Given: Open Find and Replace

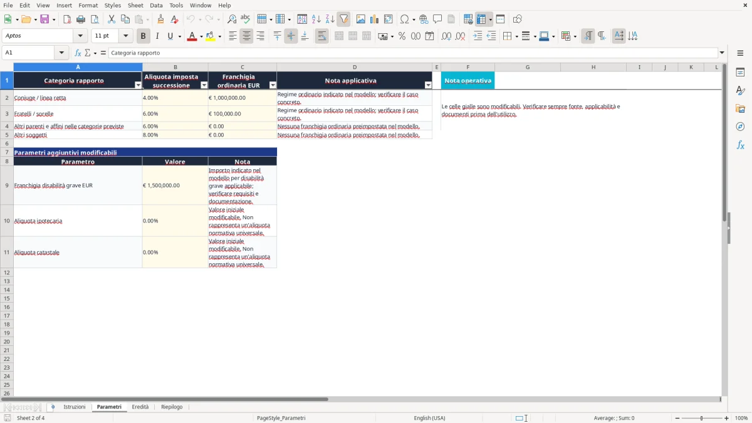Looking at the screenshot, I should [x=232, y=19].
